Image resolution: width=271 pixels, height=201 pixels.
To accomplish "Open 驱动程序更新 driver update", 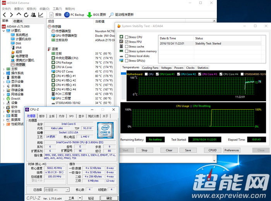I will pos(121,15).
